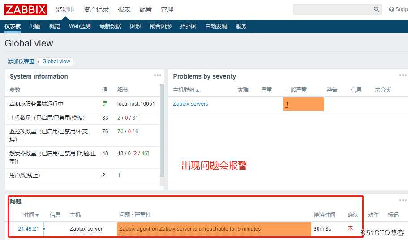Image resolution: width=408 pixels, height=240 pixels.
Task: Open the 监测中 main menu
Action: [65, 9]
